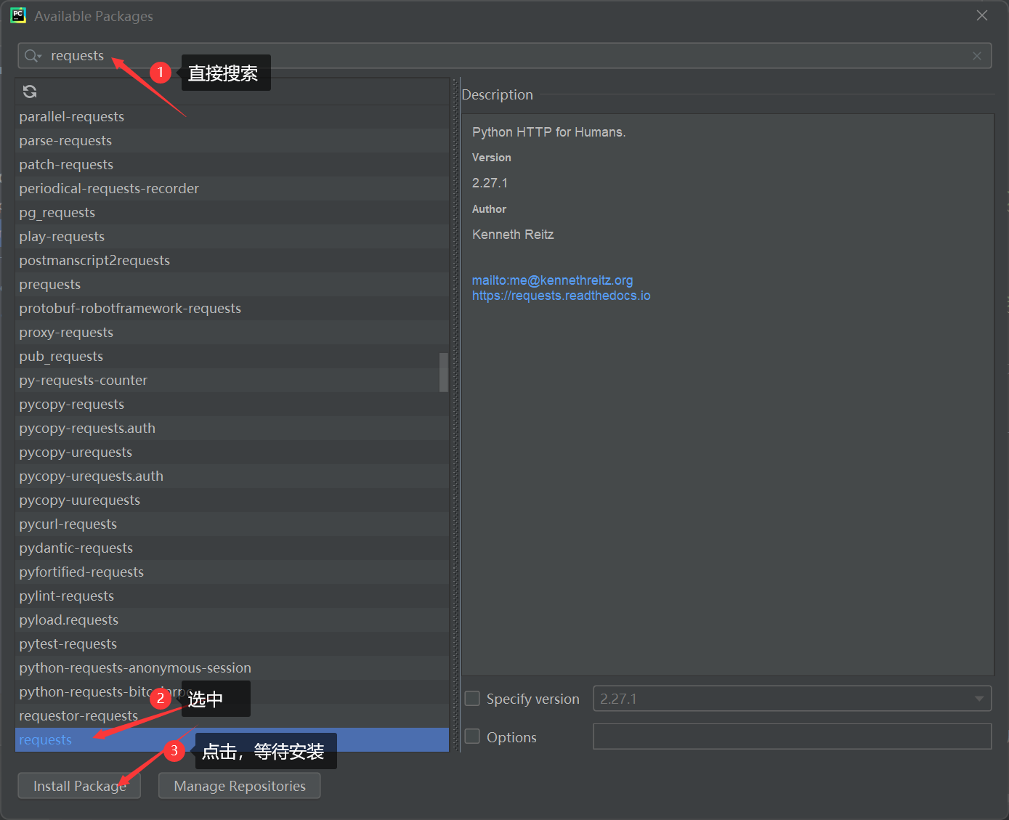The height and width of the screenshot is (820, 1009).
Task: Select the postmanscript2requests package
Action: pyautogui.click(x=232, y=261)
